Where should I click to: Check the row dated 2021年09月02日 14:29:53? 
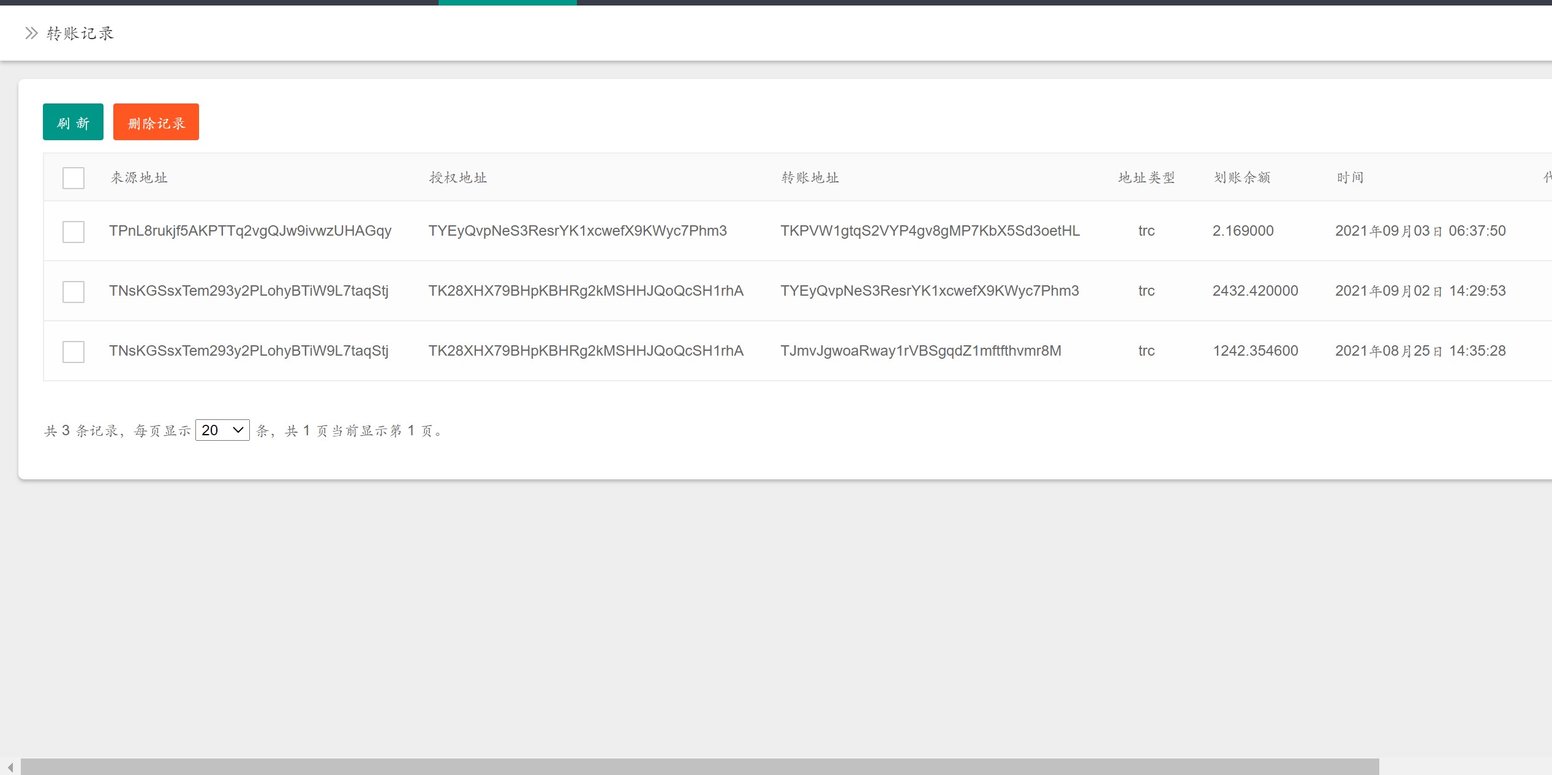click(x=73, y=292)
